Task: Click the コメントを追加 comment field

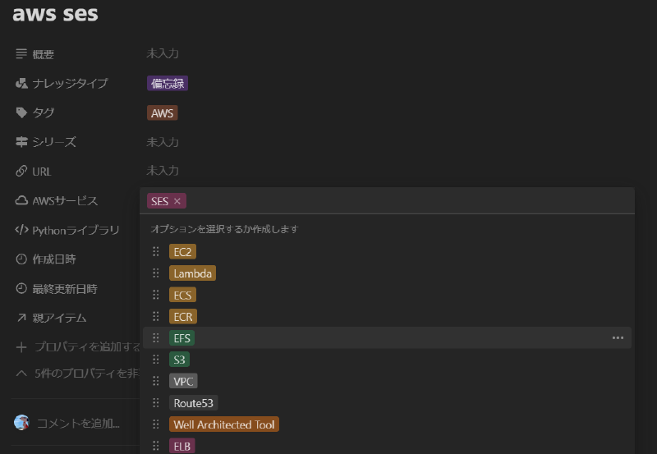Action: pos(78,424)
